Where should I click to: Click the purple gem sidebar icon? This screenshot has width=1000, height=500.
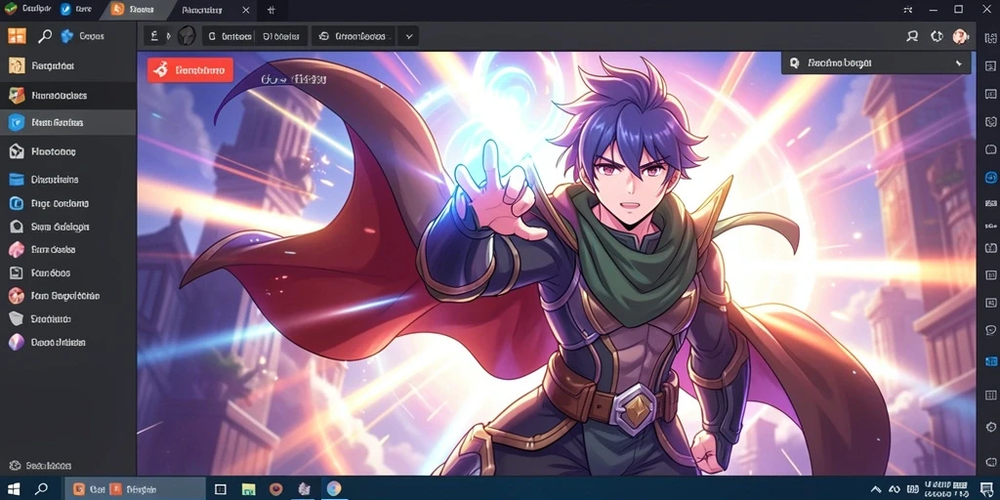(17, 342)
